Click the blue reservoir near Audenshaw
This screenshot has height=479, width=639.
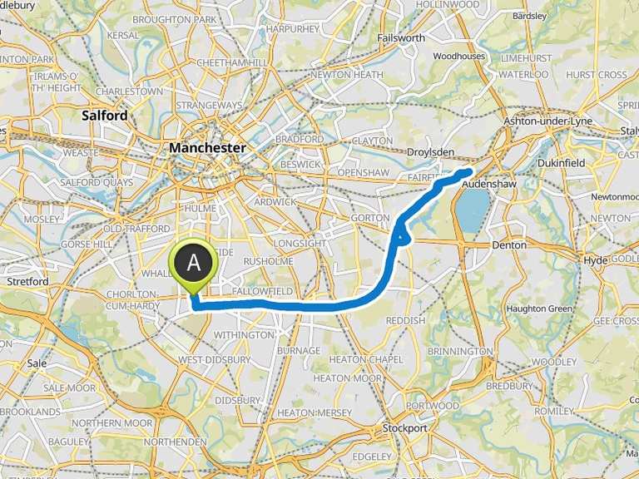(472, 210)
